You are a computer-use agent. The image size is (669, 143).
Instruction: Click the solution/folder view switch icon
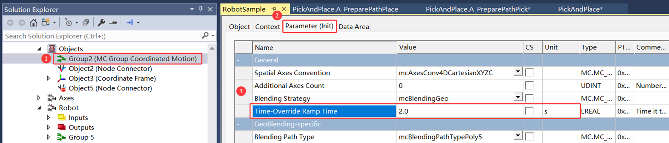coord(45,23)
